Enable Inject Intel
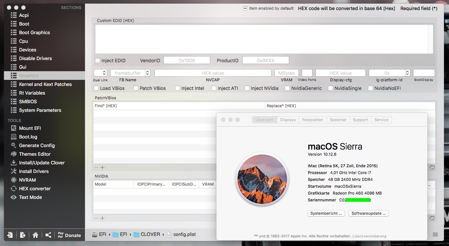 pos(178,88)
